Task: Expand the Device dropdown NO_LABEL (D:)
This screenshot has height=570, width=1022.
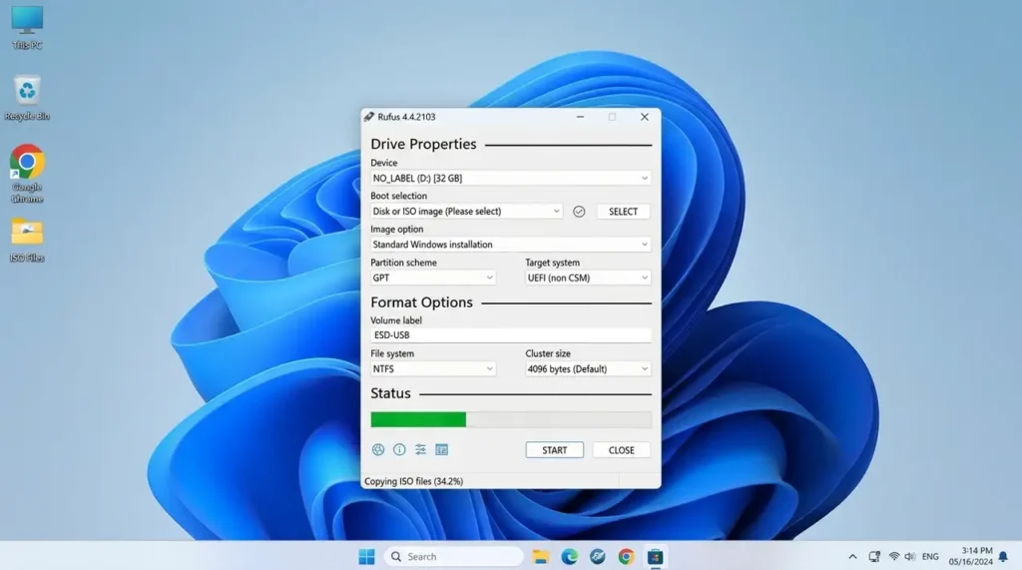Action: [510, 178]
